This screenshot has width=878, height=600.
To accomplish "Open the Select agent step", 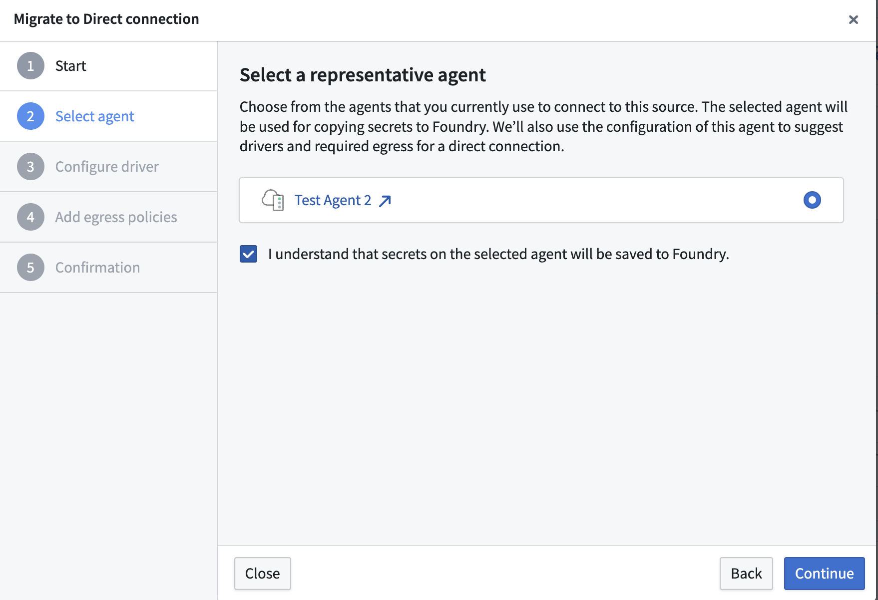I will point(94,116).
